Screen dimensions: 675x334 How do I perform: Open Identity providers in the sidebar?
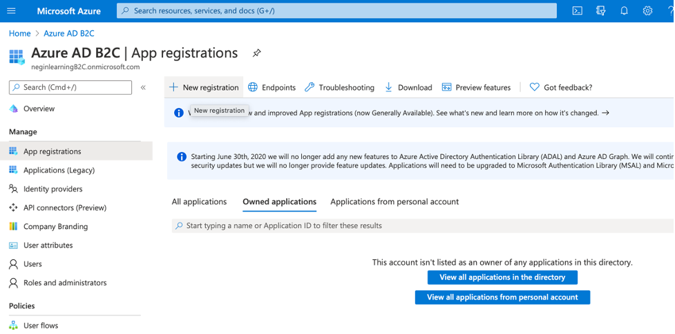(x=53, y=189)
